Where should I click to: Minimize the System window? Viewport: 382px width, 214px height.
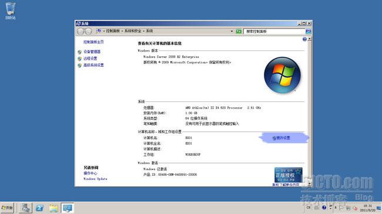[x=300, y=23]
